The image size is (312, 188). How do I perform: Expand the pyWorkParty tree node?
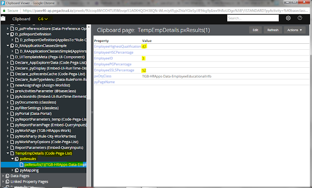pos(8,136)
